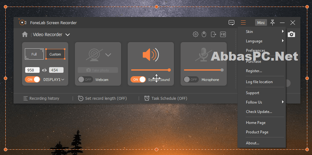
Task: Click the Home icon
Action: coord(25,35)
